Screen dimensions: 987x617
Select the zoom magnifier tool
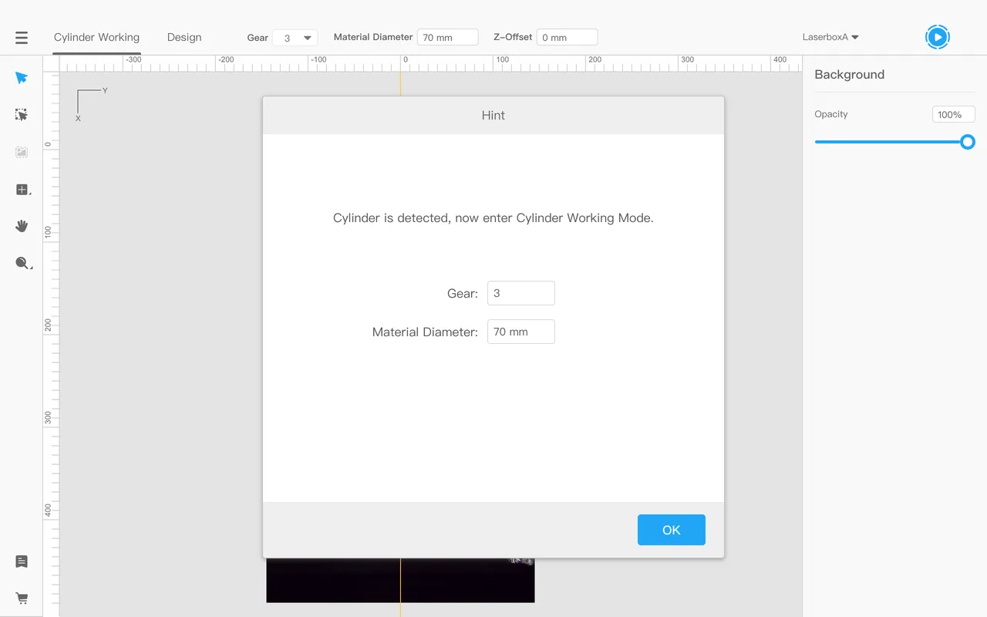point(23,263)
